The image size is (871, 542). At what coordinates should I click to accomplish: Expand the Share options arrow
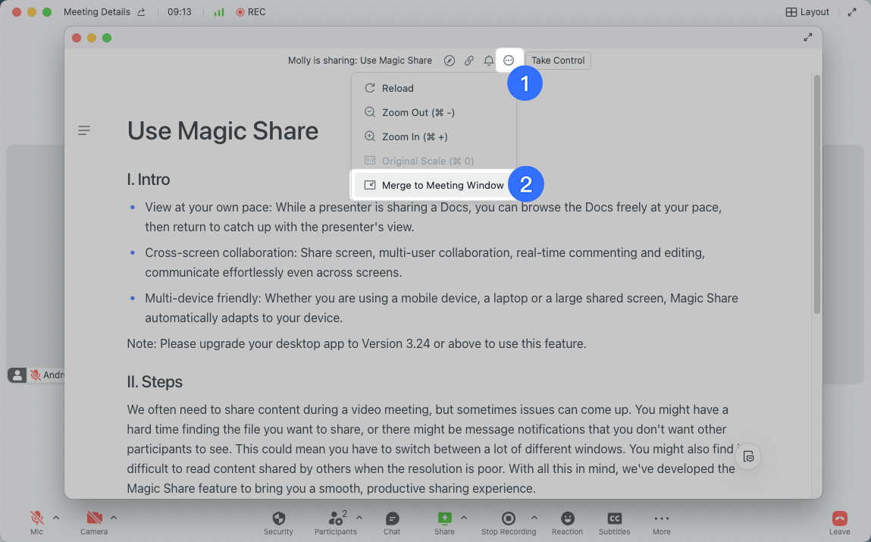[464, 518]
